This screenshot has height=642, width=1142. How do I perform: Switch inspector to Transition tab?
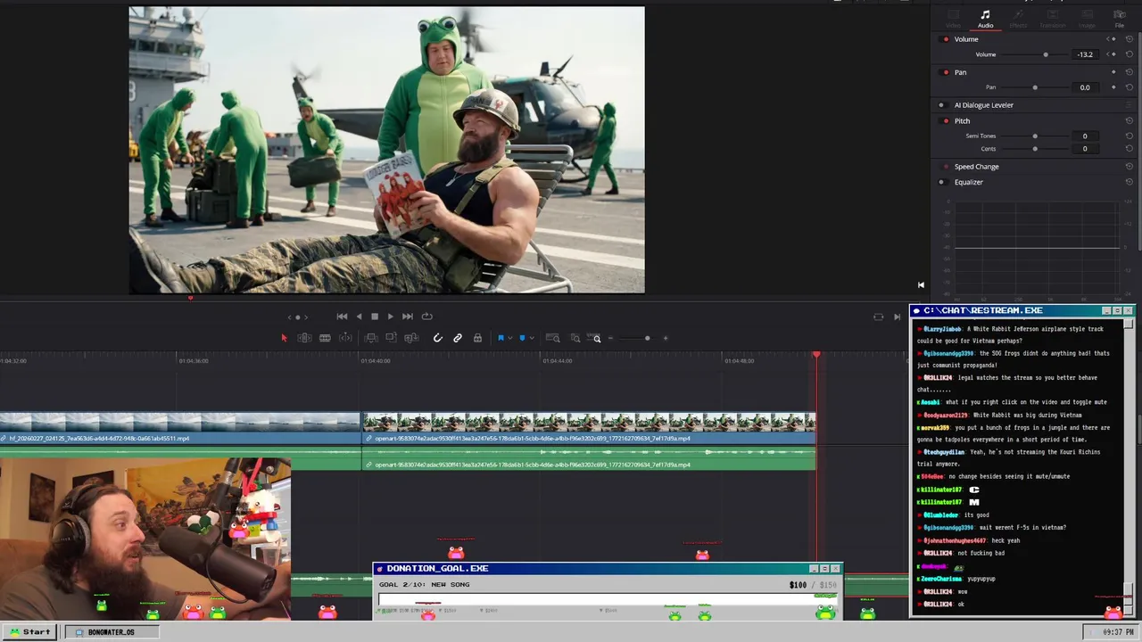[x=1053, y=18]
